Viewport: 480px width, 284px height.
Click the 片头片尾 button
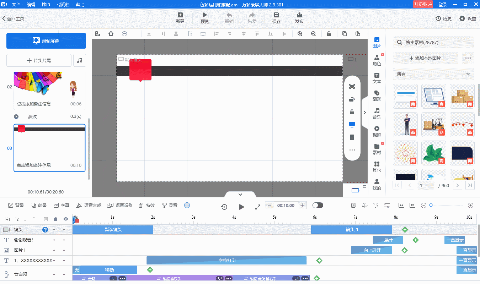(x=39, y=60)
